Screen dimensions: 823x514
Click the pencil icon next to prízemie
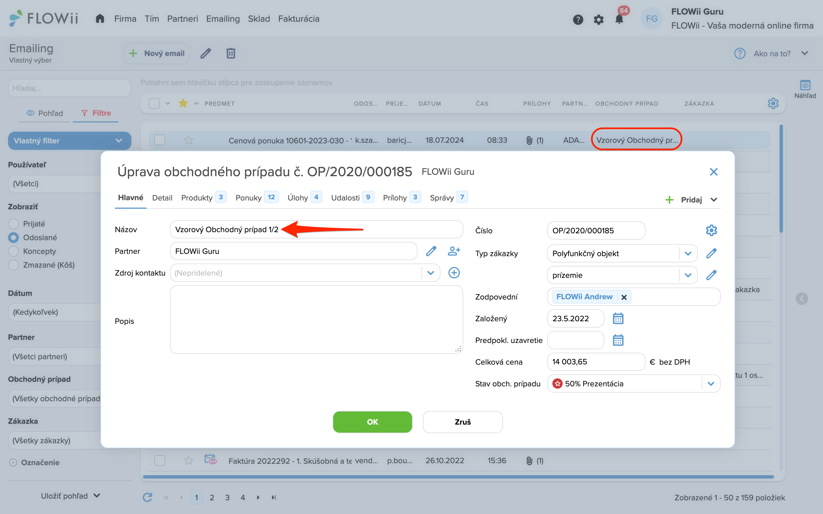(711, 275)
